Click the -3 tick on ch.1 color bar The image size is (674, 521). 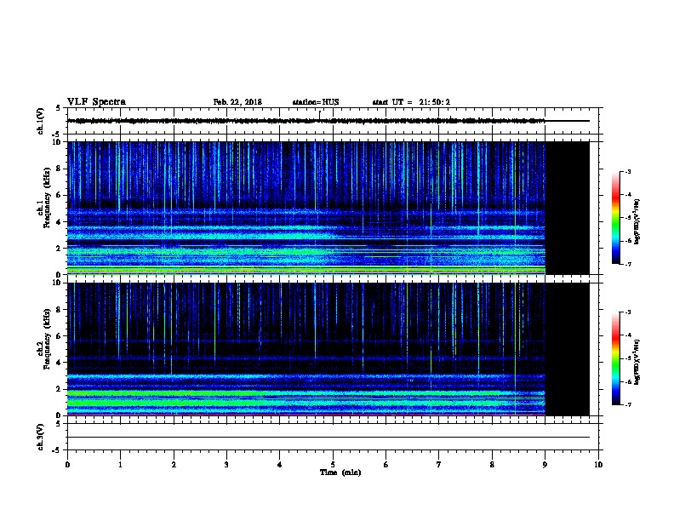point(628,172)
